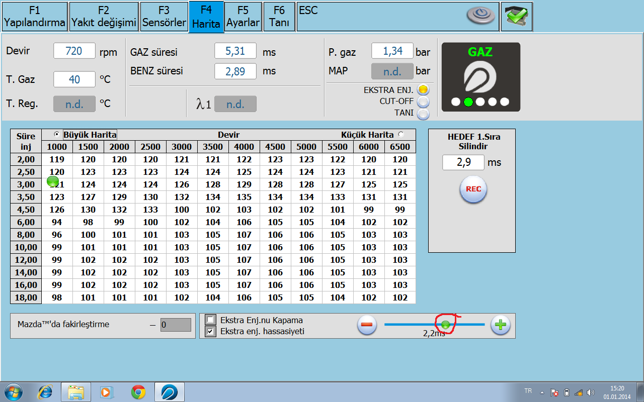The image size is (644, 402).
Task: Uncheck Ekstra enj. hassasiyeti checkbox
Action: [x=211, y=332]
